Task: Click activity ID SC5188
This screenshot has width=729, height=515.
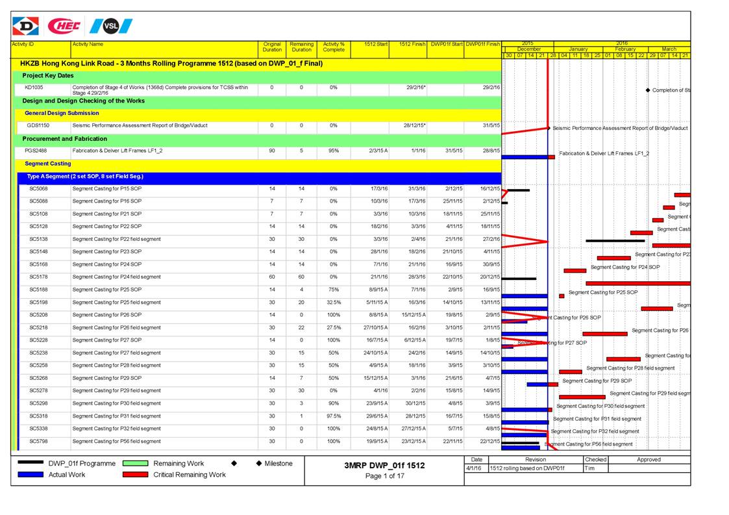Action: tap(38, 290)
